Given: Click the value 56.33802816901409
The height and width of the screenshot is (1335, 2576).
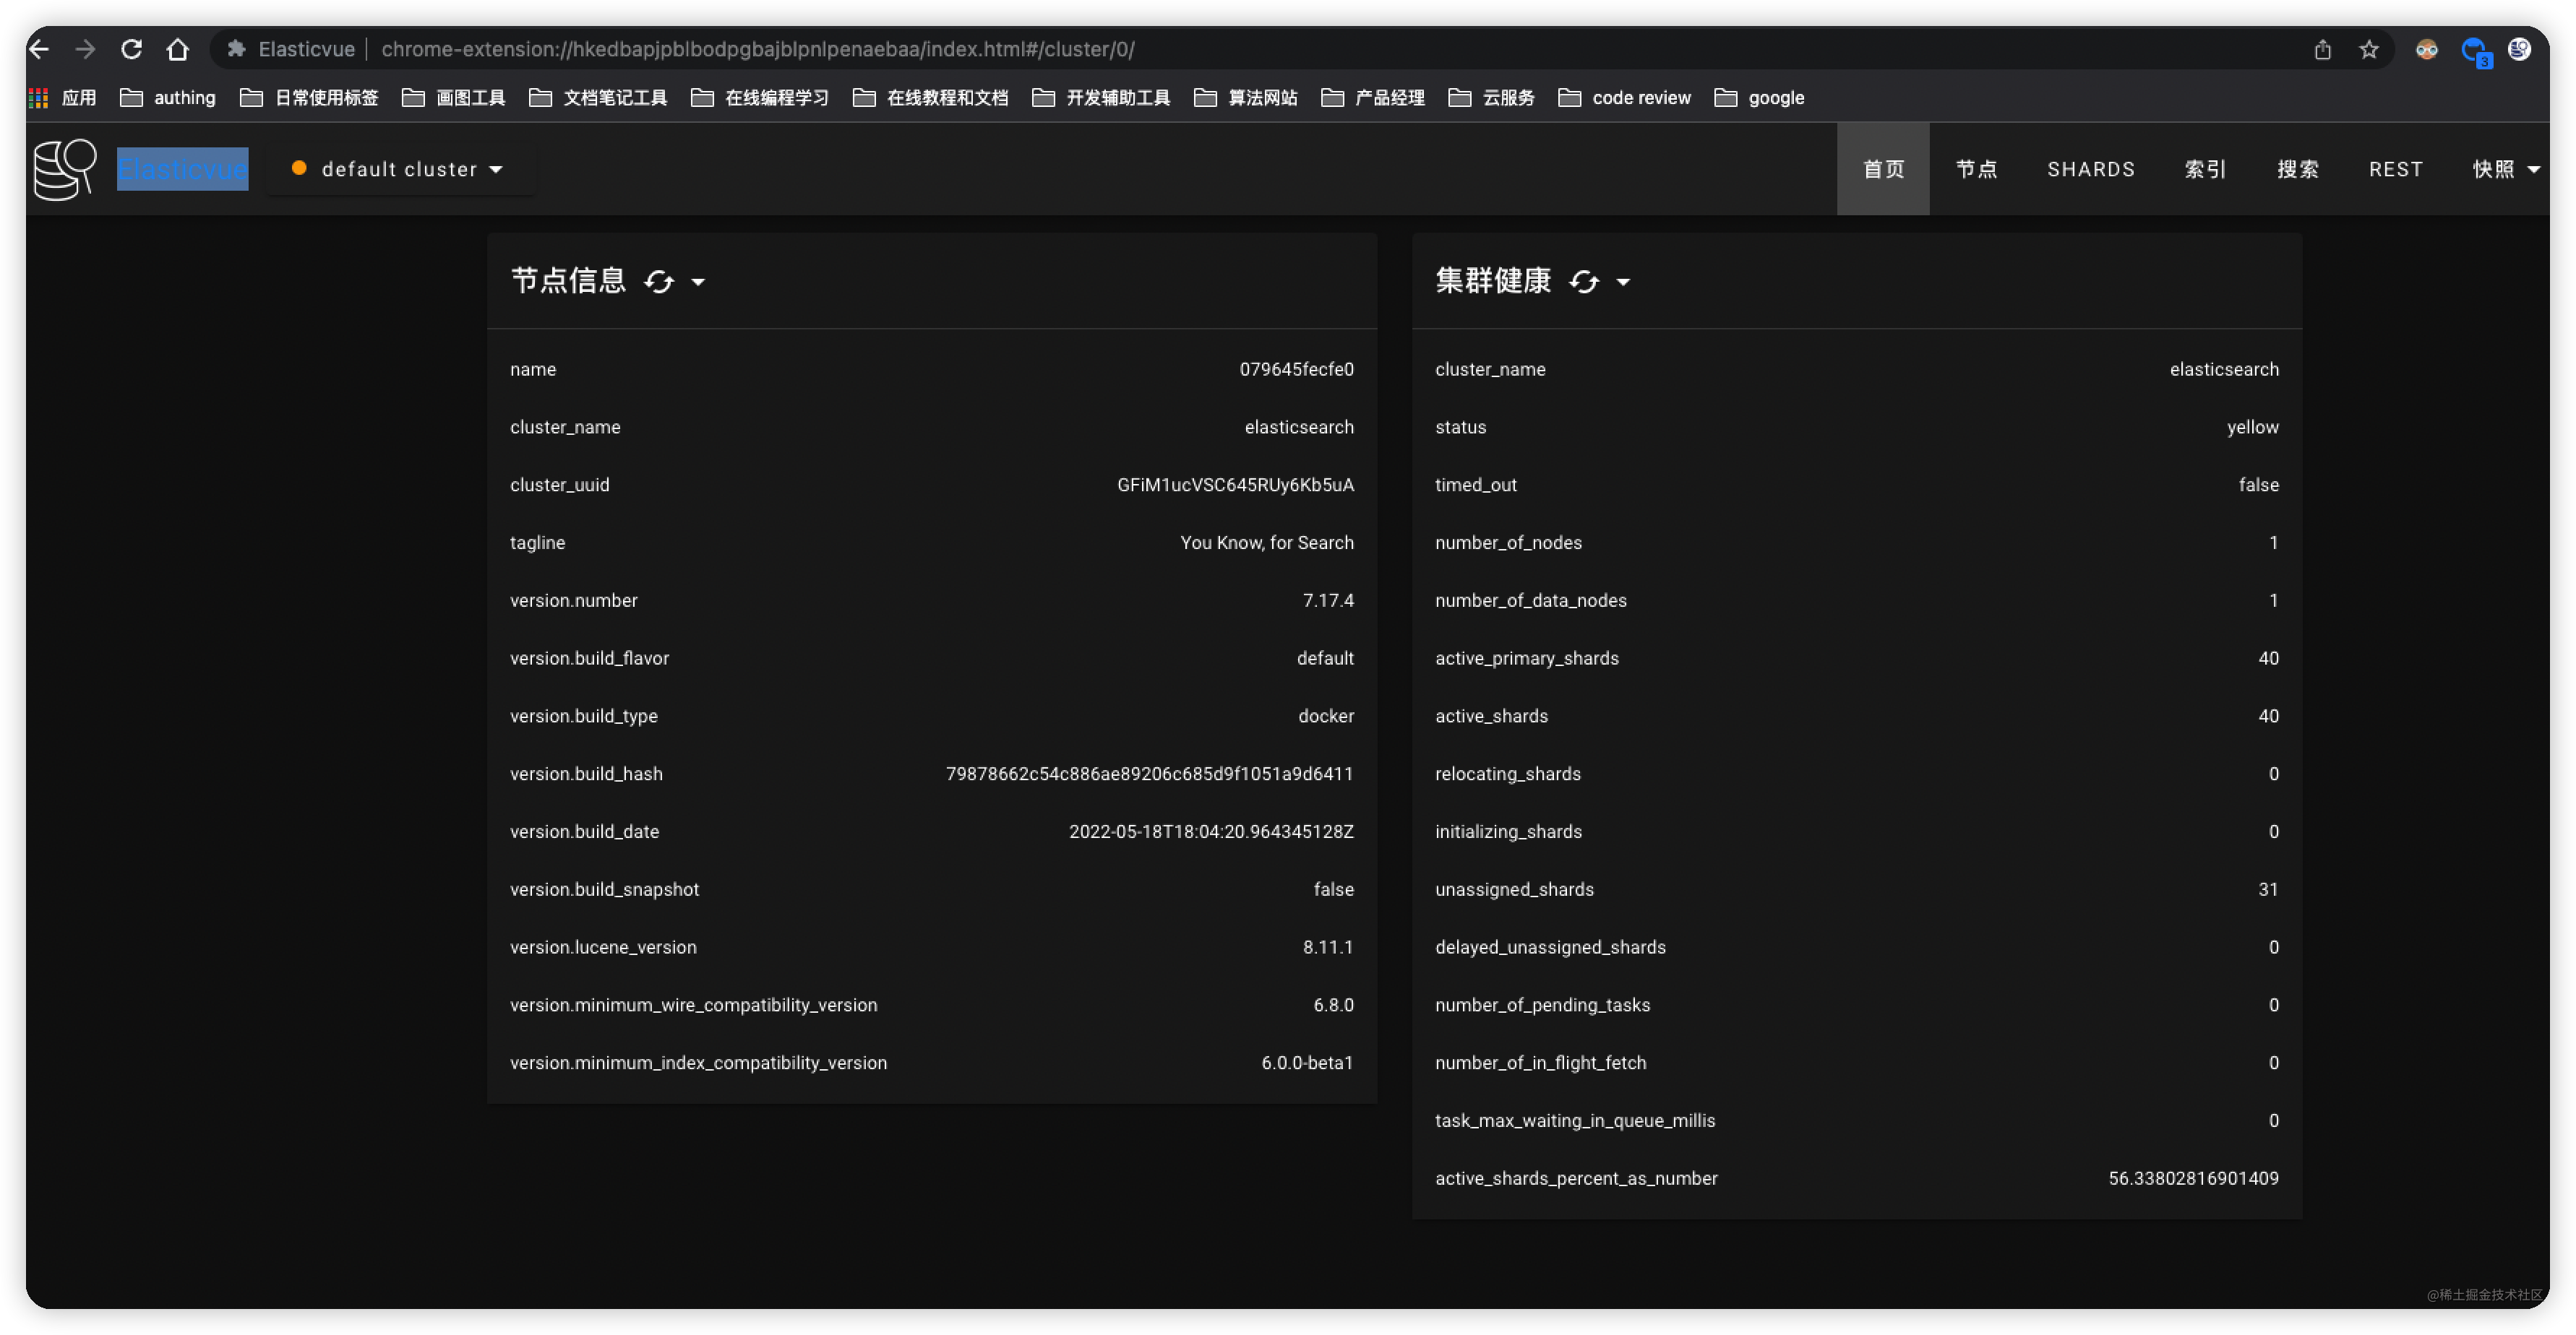Looking at the screenshot, I should [2193, 1179].
